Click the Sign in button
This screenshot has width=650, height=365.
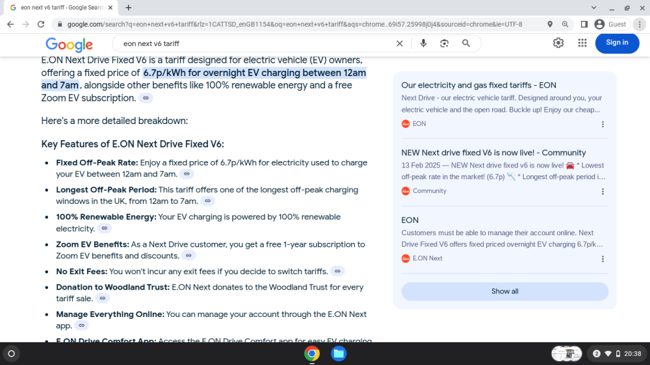(617, 43)
